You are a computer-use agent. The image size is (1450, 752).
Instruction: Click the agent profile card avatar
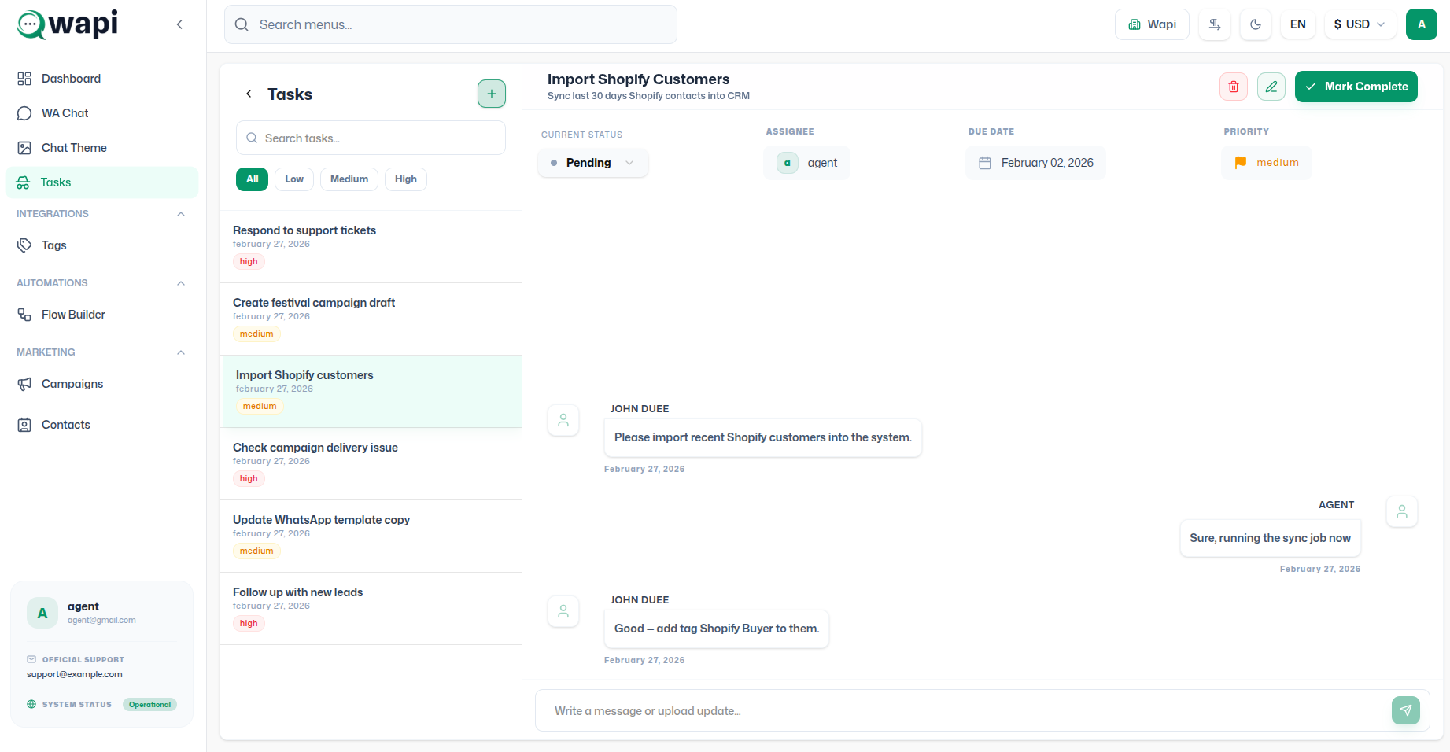tap(42, 613)
